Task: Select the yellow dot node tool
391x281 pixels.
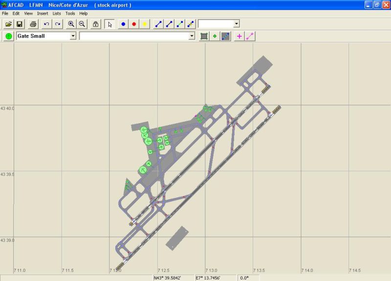Action: [145, 24]
